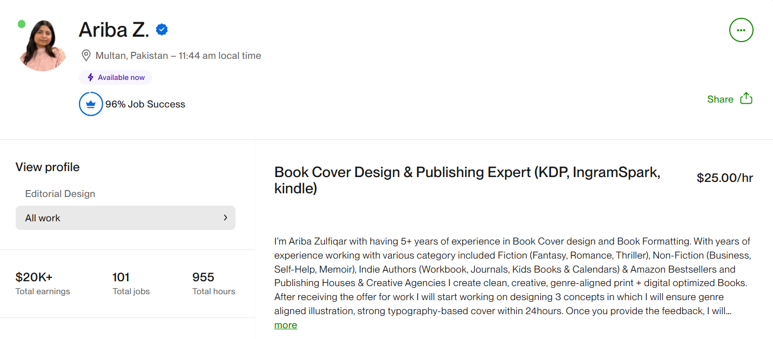The height and width of the screenshot is (339, 773).
Task: Open Ariba's profile photo
Action: point(42,46)
